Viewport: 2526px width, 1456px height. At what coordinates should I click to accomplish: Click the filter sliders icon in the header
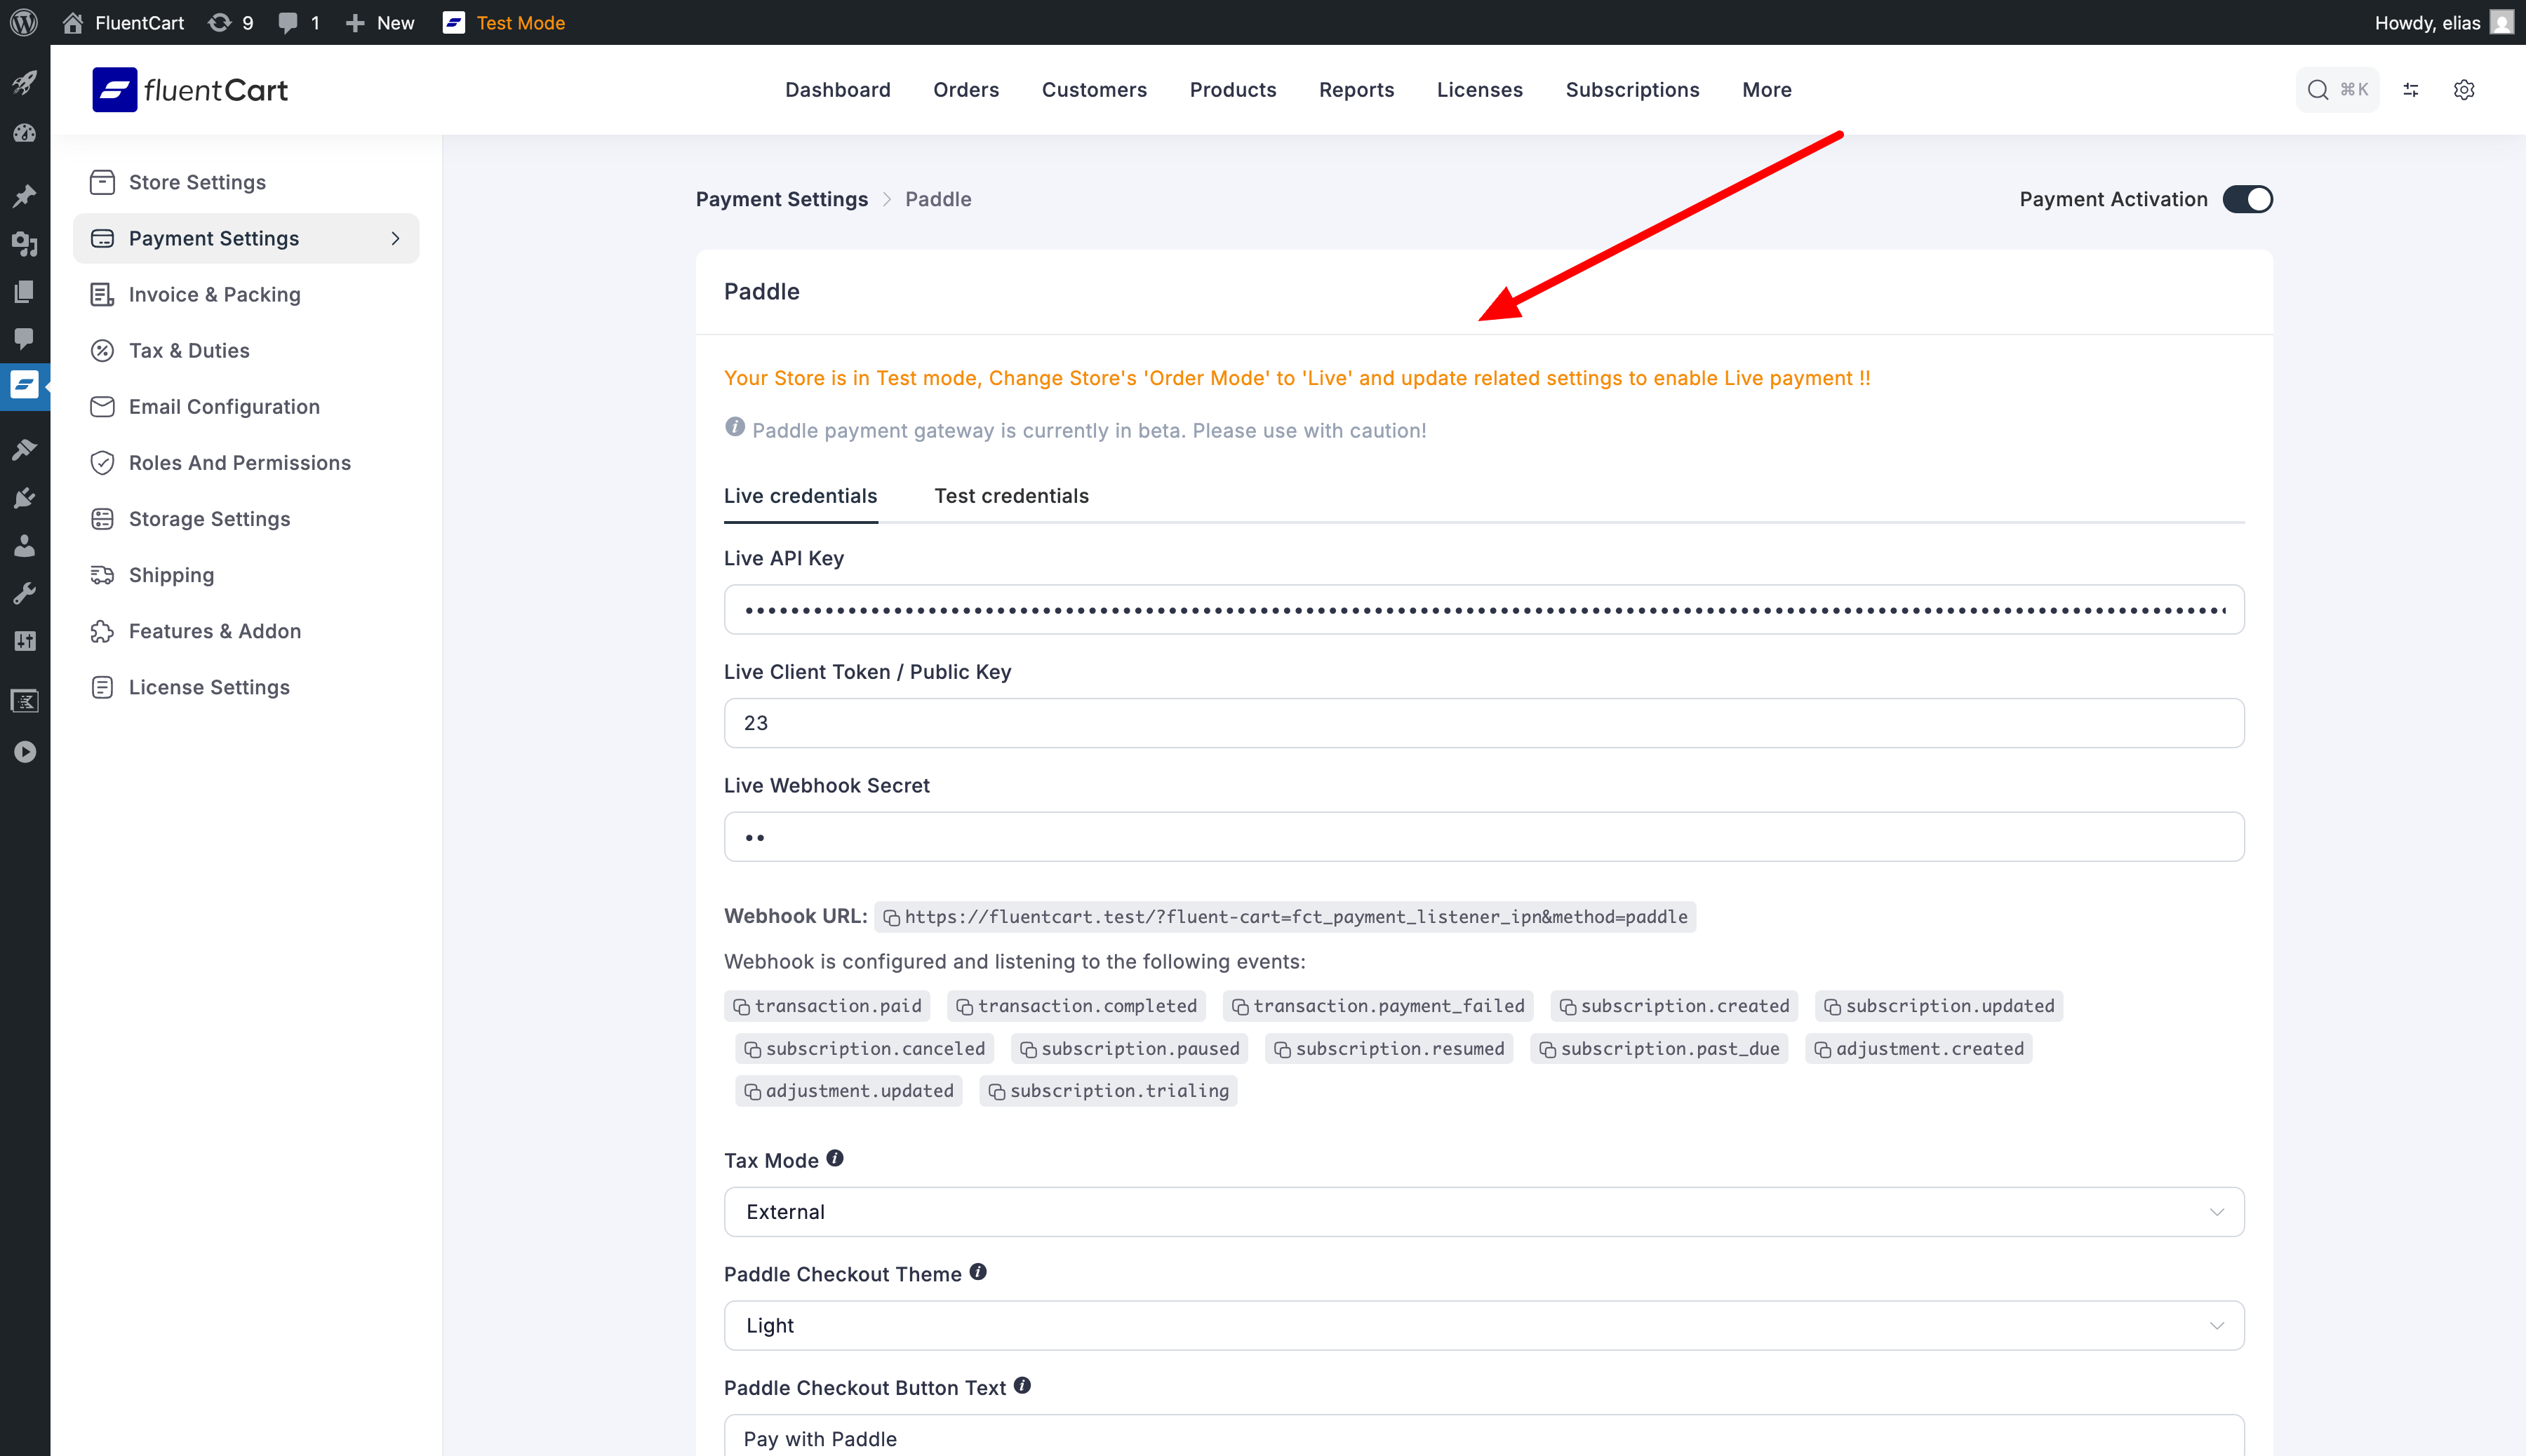coord(2411,90)
